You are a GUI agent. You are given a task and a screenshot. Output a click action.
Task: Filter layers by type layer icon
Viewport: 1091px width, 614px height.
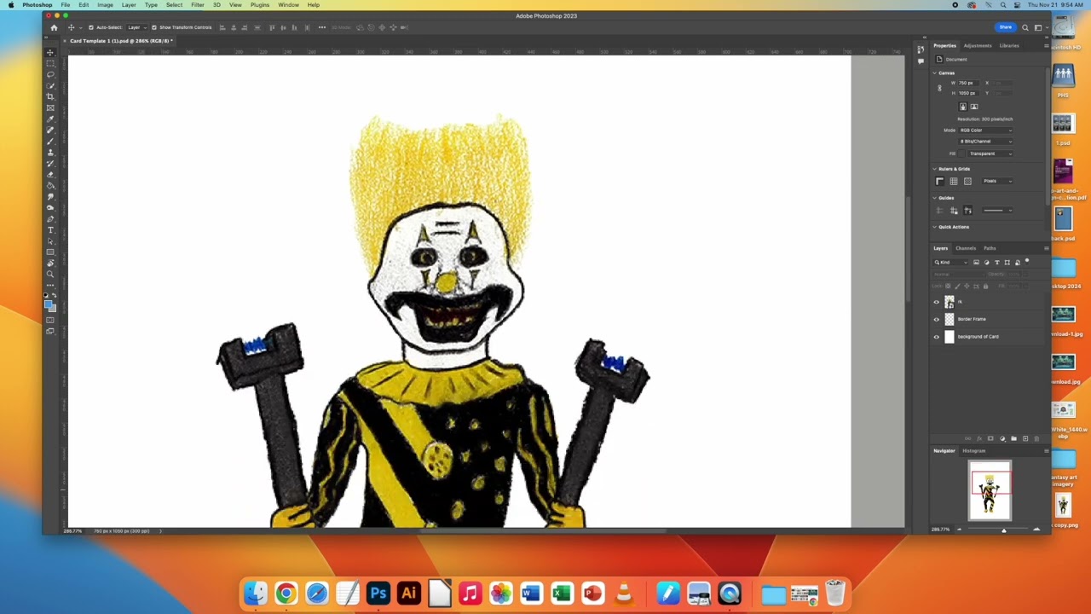[996, 263]
